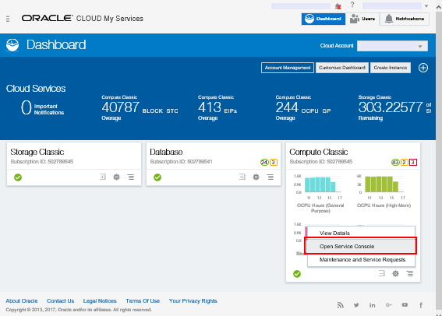
Task: Click Database gear settings icon
Action: pos(256,177)
